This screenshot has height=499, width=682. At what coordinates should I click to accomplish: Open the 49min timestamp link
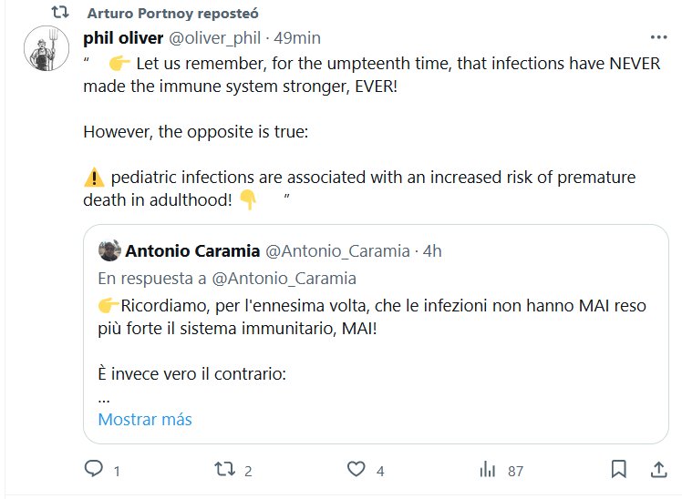point(296,38)
